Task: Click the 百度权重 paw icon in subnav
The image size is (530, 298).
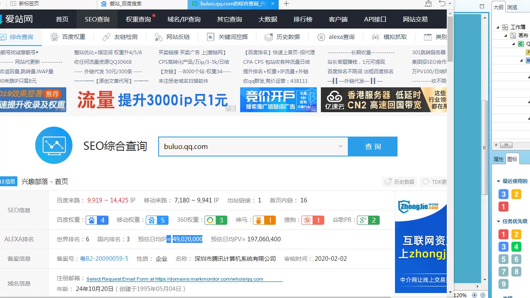Action: (54, 37)
